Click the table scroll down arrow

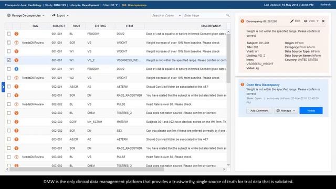tap(228, 164)
